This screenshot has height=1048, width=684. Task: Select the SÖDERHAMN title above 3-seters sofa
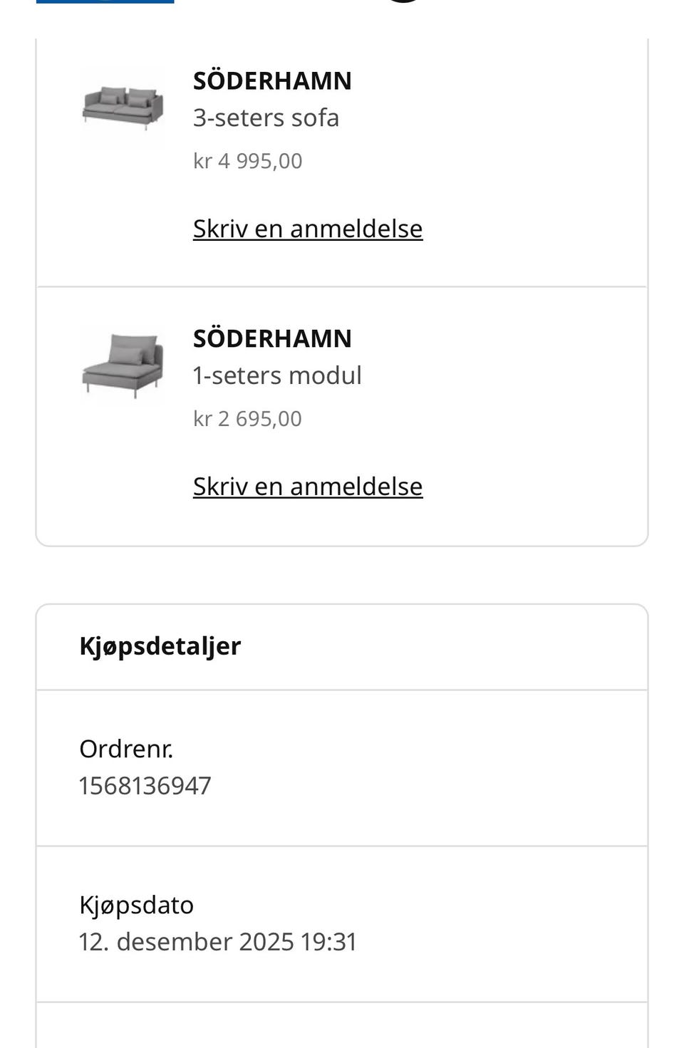(x=272, y=81)
